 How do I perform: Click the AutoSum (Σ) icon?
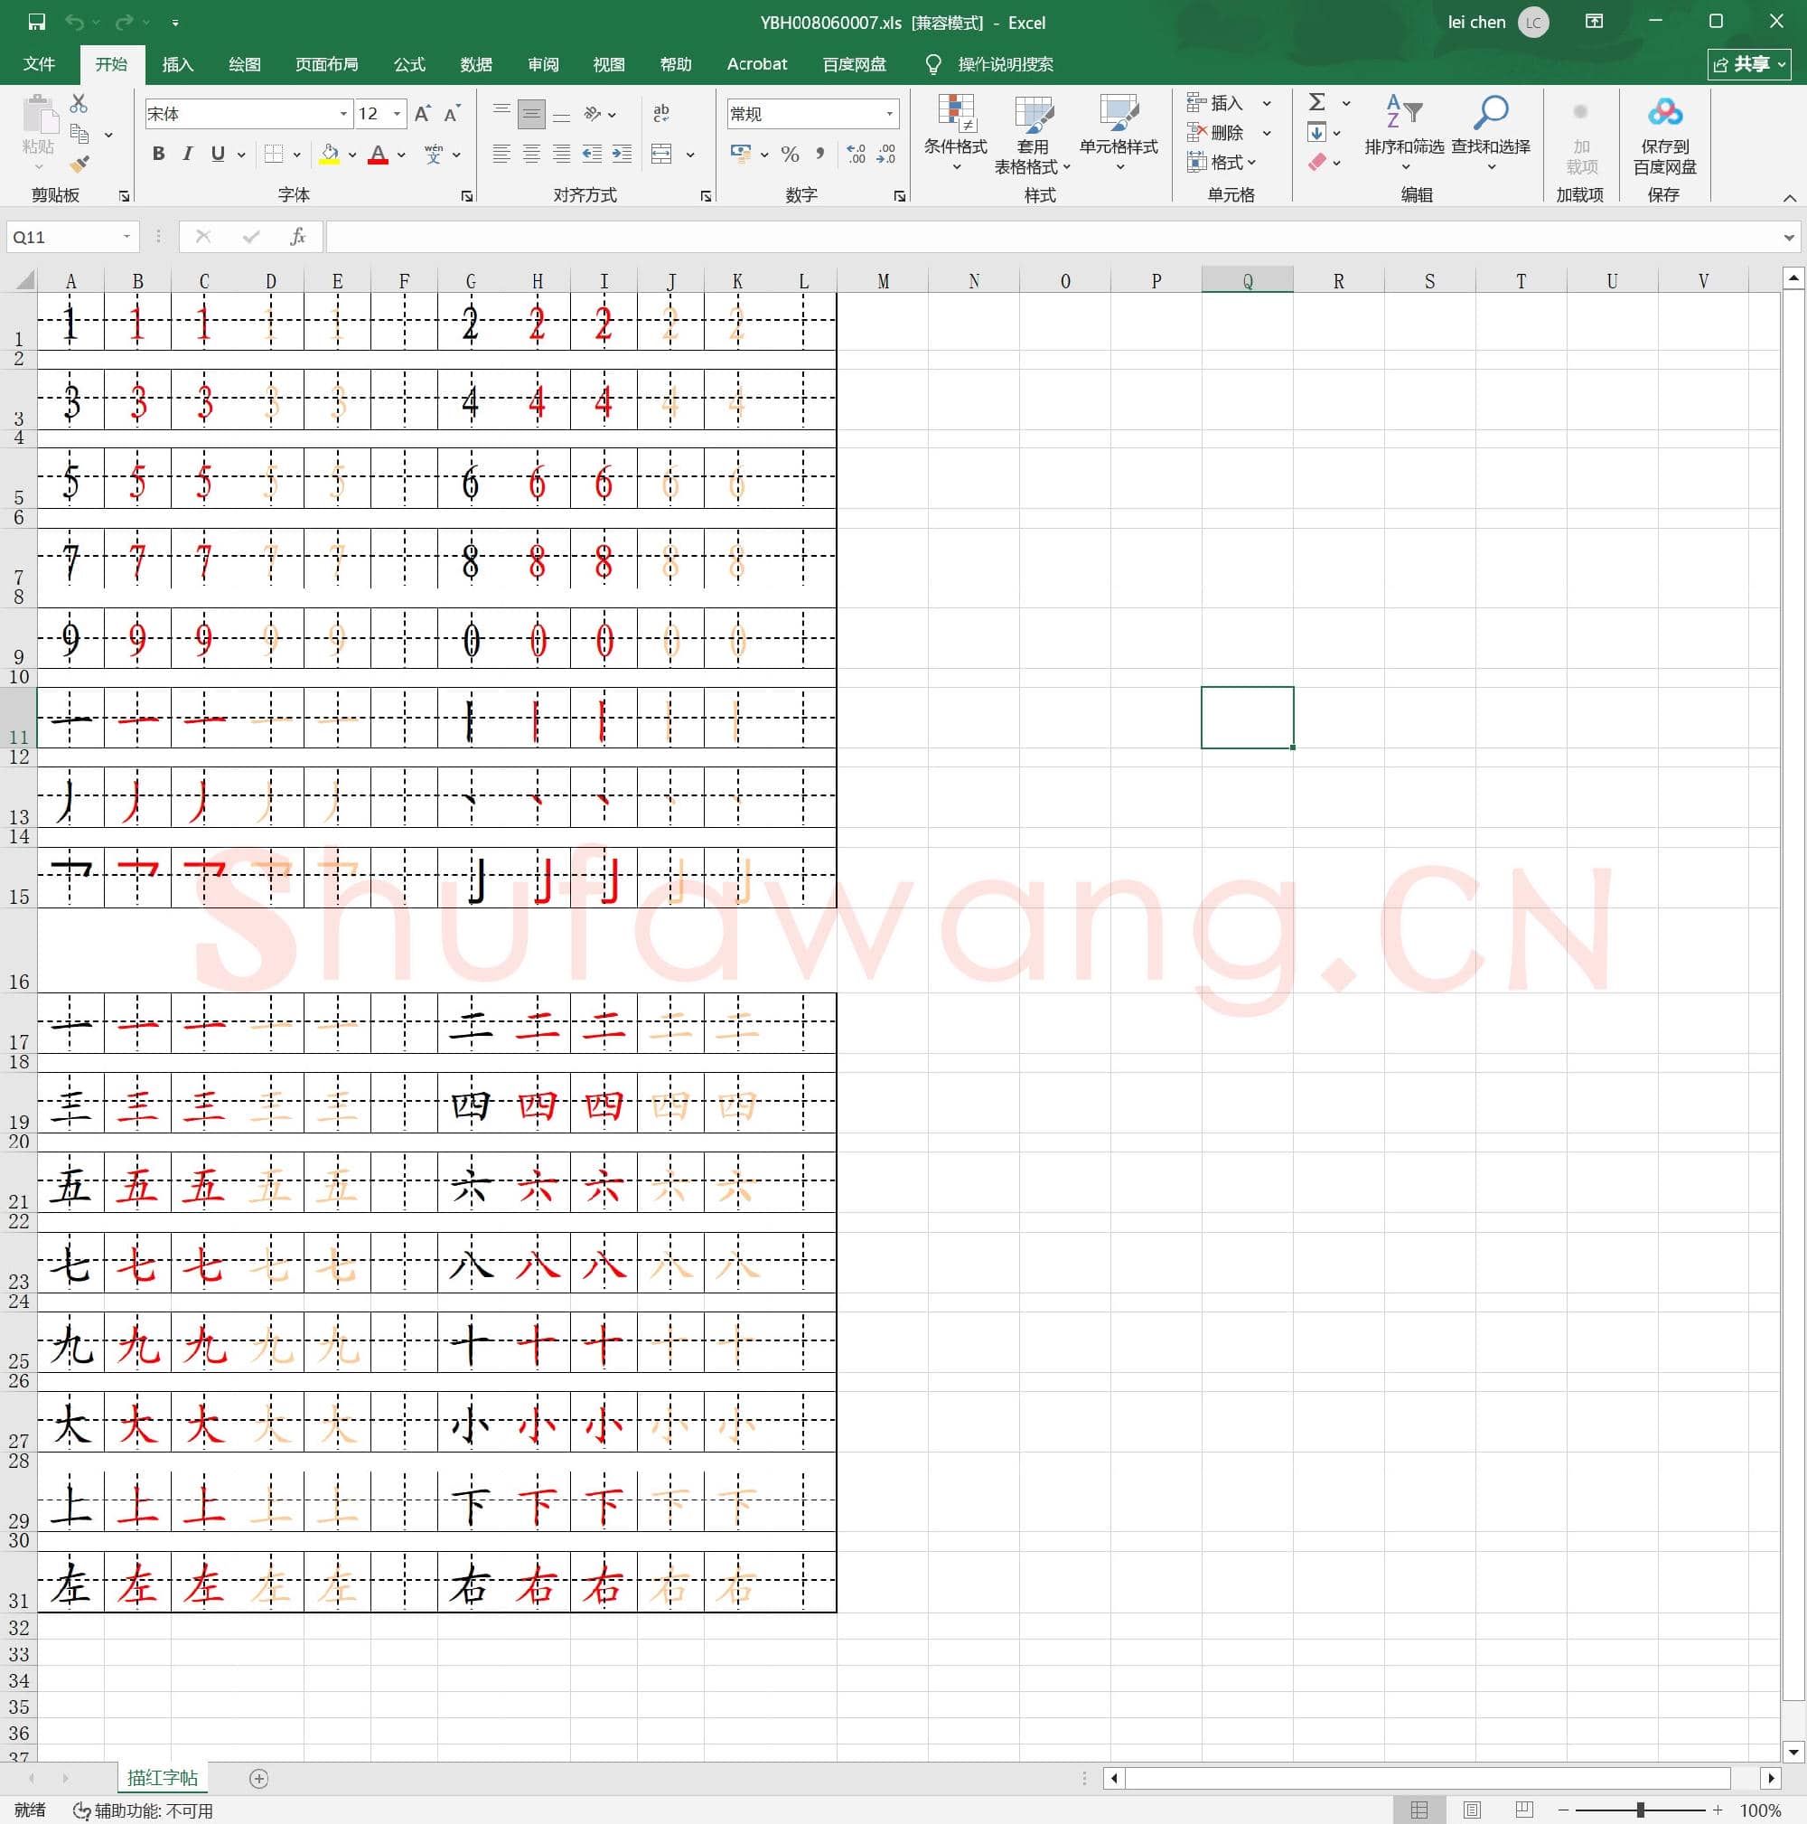pos(1319,102)
